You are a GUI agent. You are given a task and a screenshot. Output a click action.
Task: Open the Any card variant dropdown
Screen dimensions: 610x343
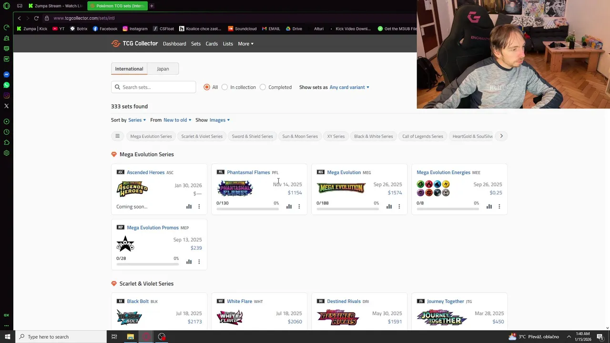349,87
